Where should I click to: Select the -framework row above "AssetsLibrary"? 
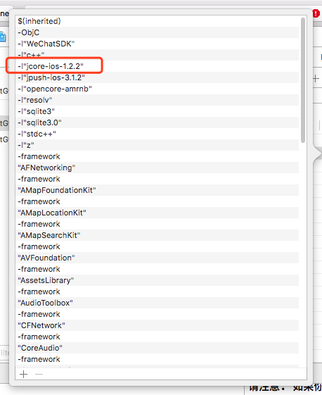[157, 269]
